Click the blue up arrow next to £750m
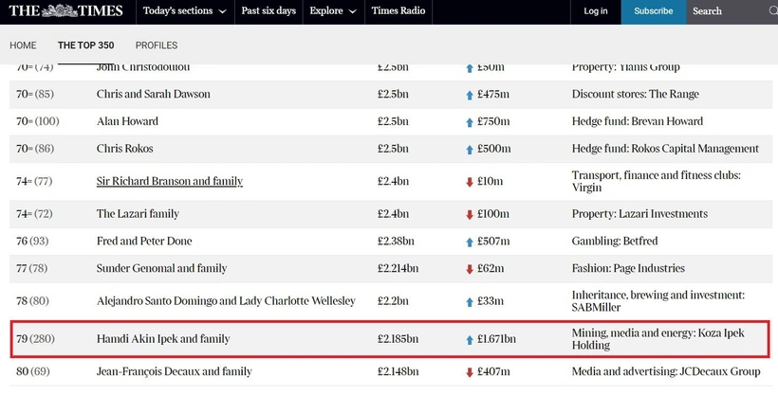The height and width of the screenshot is (395, 778). [x=470, y=122]
